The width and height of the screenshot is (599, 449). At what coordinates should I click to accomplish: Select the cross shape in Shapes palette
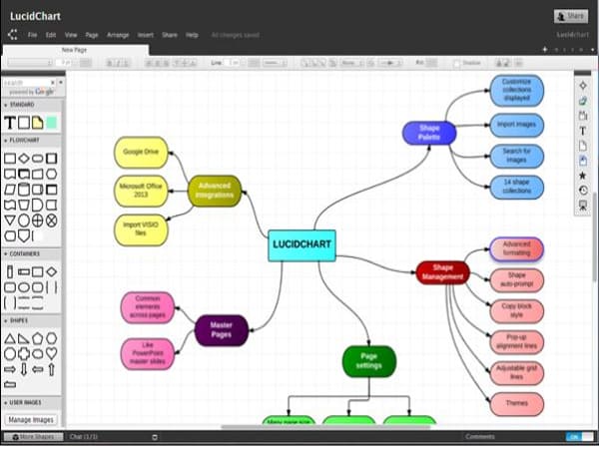click(x=24, y=353)
